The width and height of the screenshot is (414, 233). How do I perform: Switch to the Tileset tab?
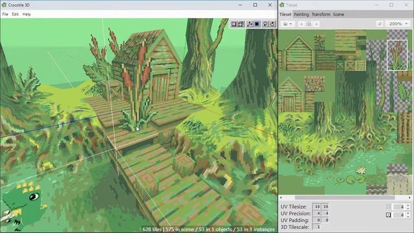pos(285,14)
